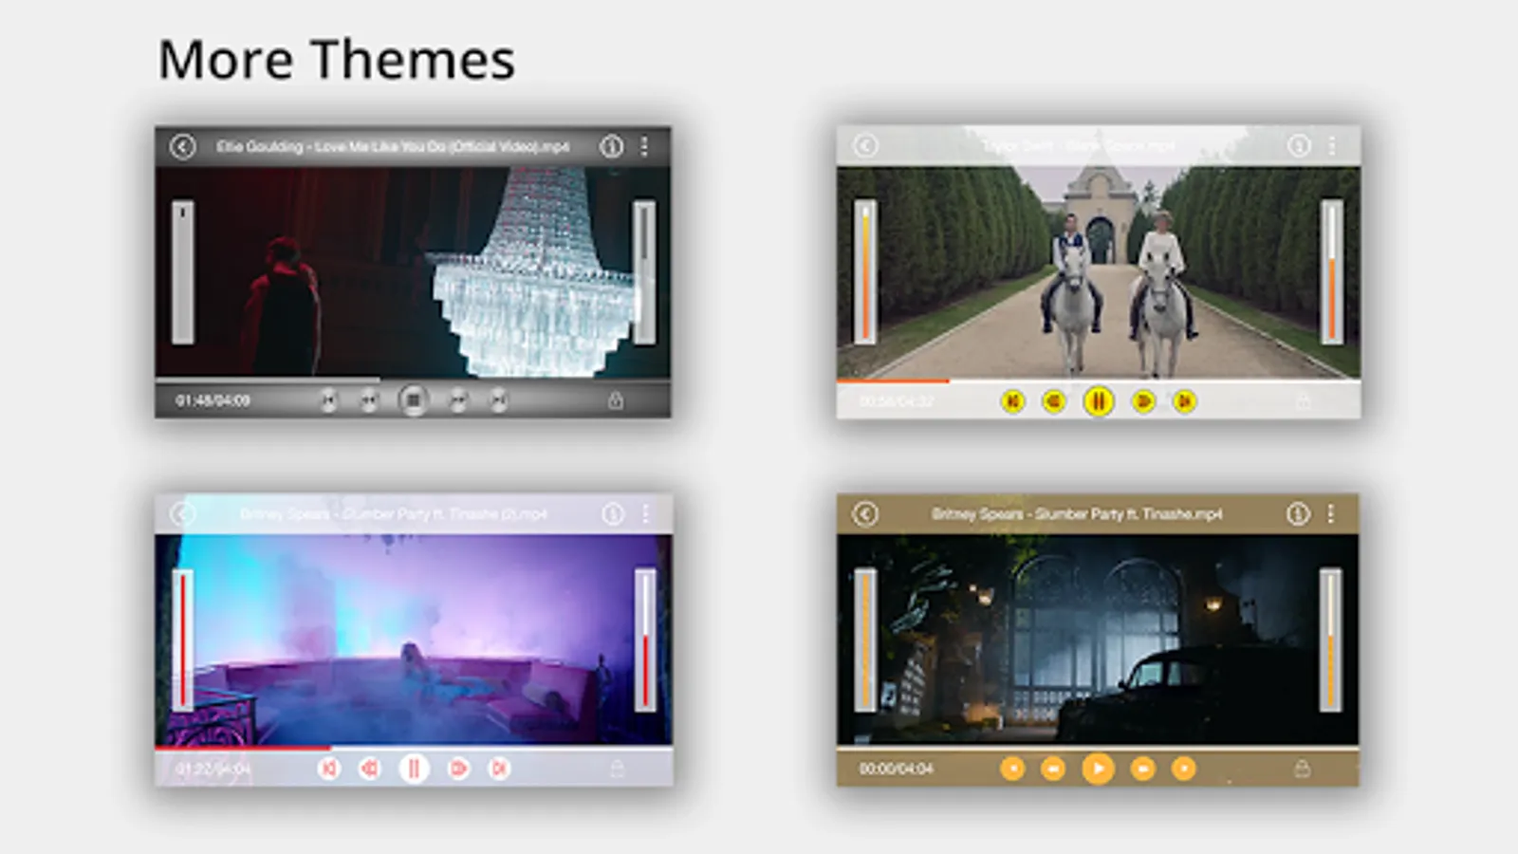Click the gold next-track button

1184,768
